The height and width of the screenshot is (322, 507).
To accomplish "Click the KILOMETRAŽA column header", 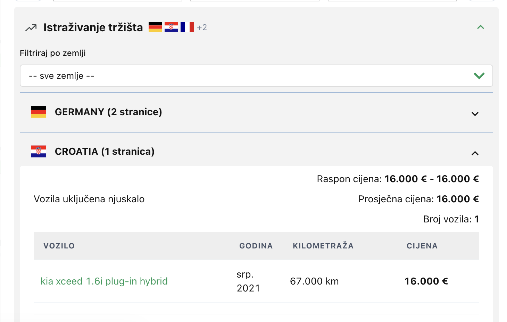I will click(323, 246).
